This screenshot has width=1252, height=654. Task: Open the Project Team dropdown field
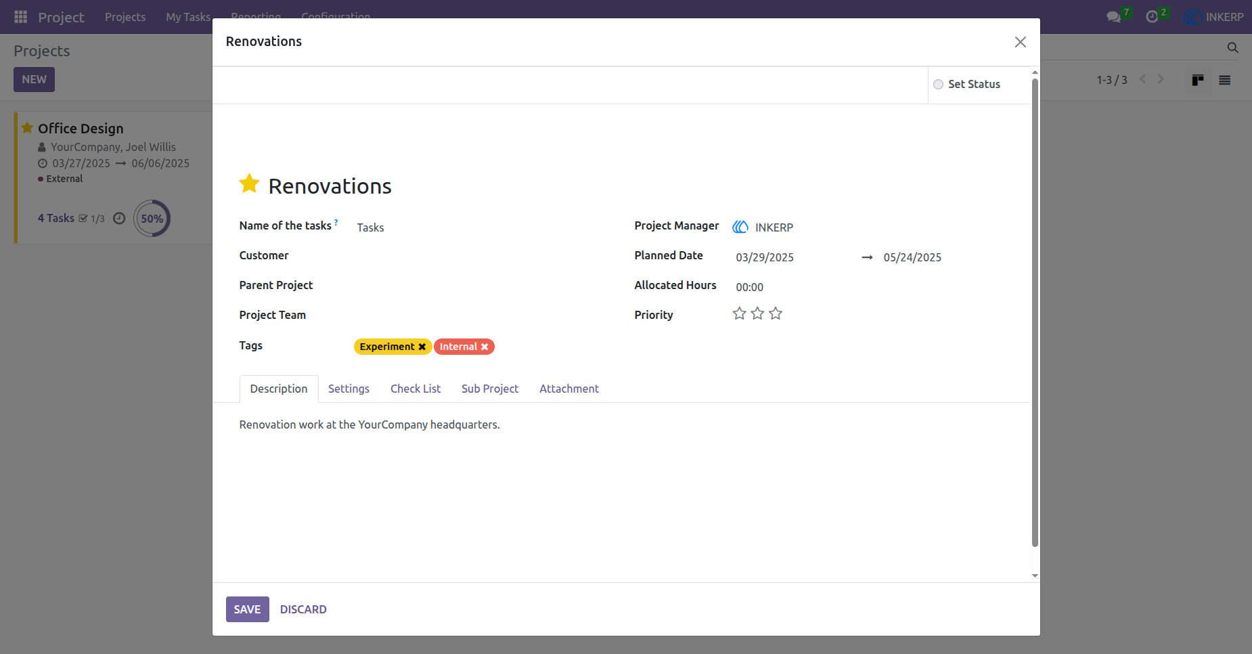(480, 315)
